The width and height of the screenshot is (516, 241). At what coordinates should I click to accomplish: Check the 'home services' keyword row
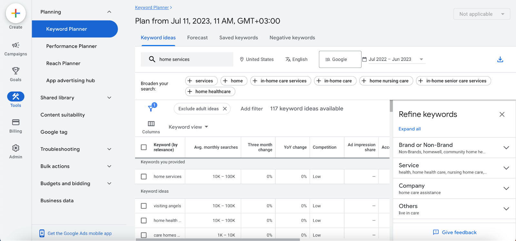[144, 177]
